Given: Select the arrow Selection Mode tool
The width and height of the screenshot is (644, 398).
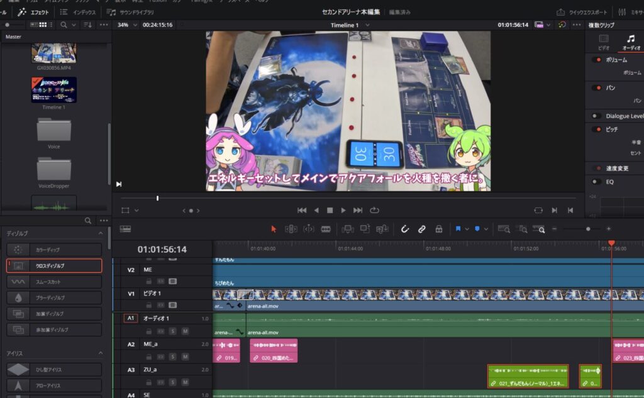Looking at the screenshot, I should click(274, 229).
